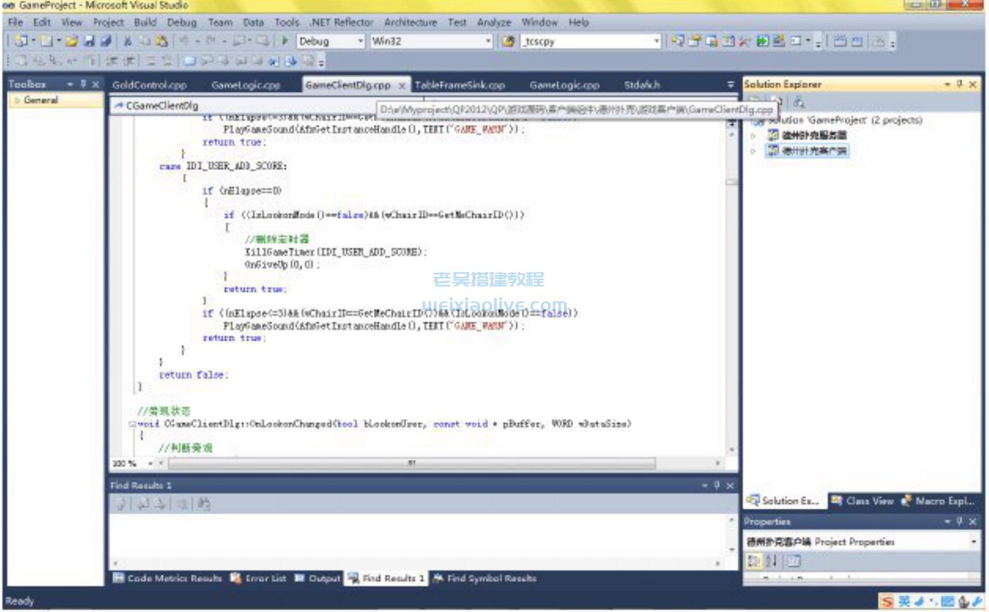Switch to Class View tab
This screenshot has height=612, width=989.
tap(862, 501)
